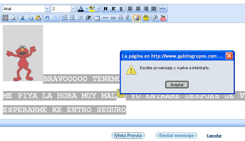
Task: Click the YouTube video insert icon
Action: 163,18
